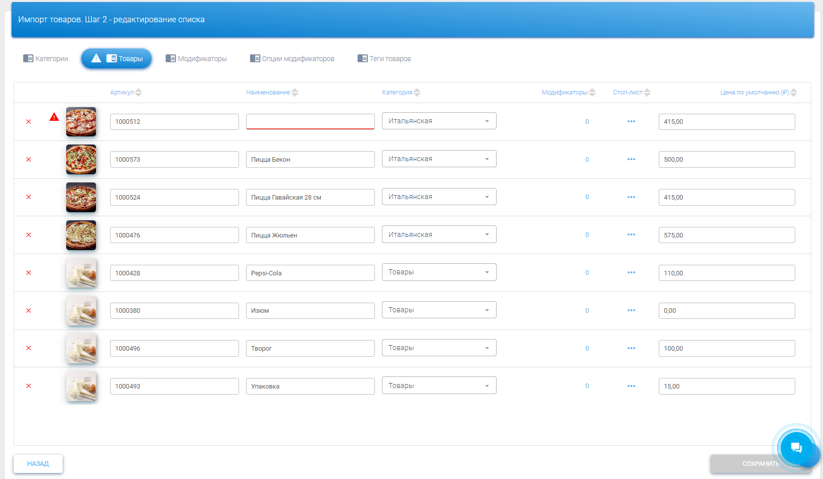Go to the Теги товаров tab

coord(384,59)
